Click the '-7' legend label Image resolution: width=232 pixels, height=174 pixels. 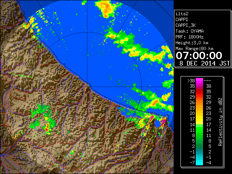point(192,163)
